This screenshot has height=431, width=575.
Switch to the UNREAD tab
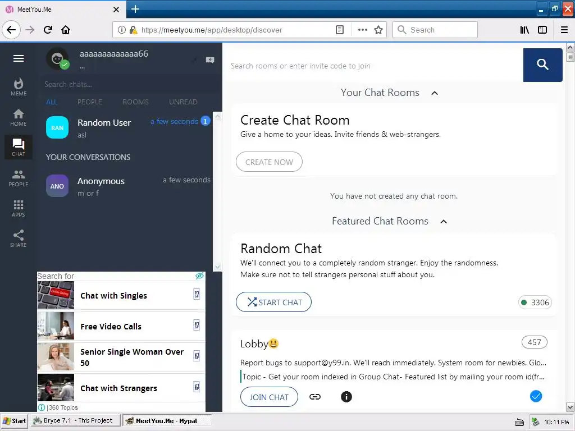click(x=183, y=102)
